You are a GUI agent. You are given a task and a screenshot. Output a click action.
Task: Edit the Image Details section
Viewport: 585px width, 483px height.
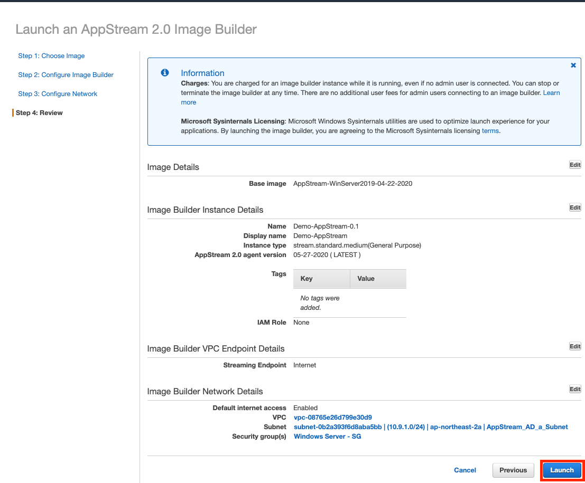pyautogui.click(x=575, y=165)
